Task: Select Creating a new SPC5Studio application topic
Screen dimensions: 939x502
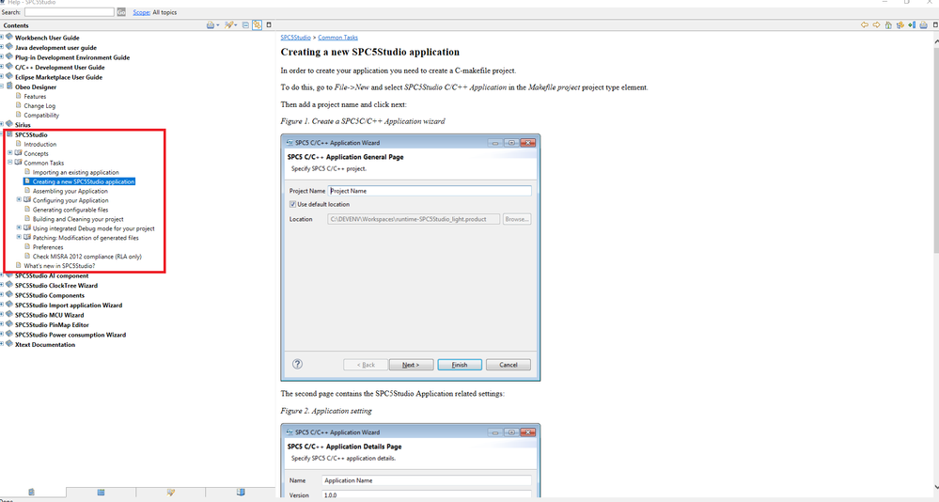Action: (x=84, y=181)
